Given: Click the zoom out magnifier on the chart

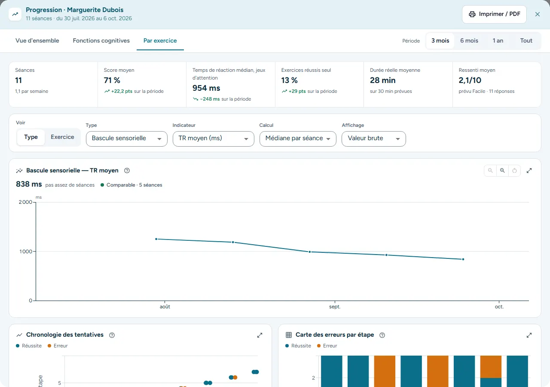Looking at the screenshot, I should click(x=490, y=171).
